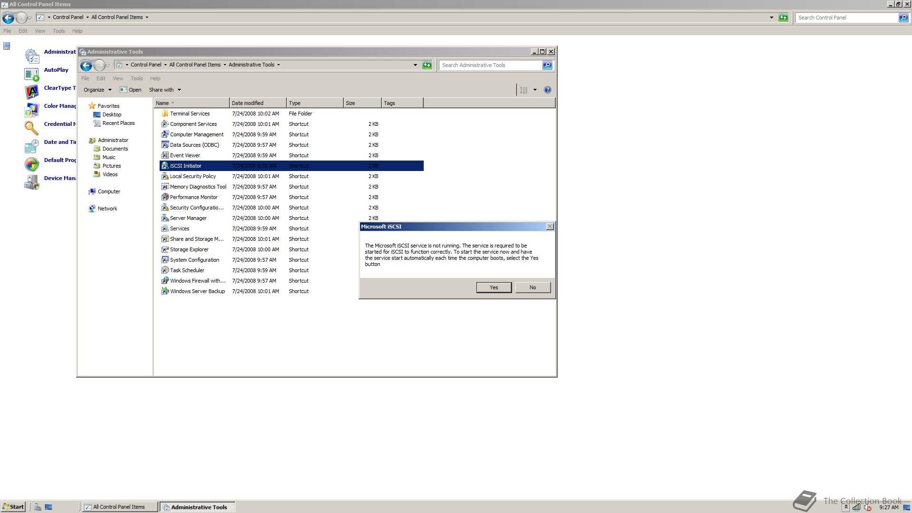912x513 pixels.
Task: Click the Back arrow in Administrative Tools window
Action: (86, 65)
